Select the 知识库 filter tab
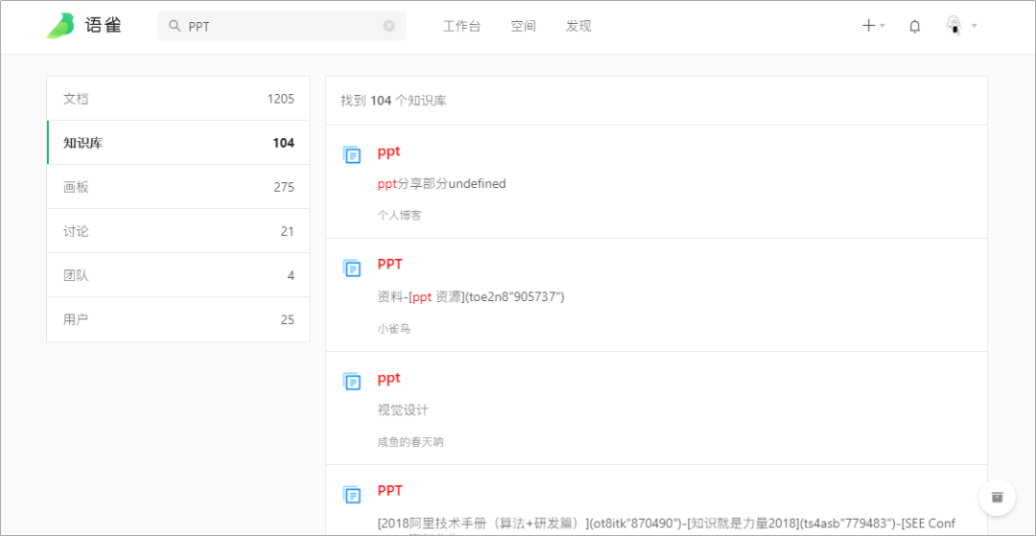This screenshot has width=1036, height=536. tap(178, 143)
